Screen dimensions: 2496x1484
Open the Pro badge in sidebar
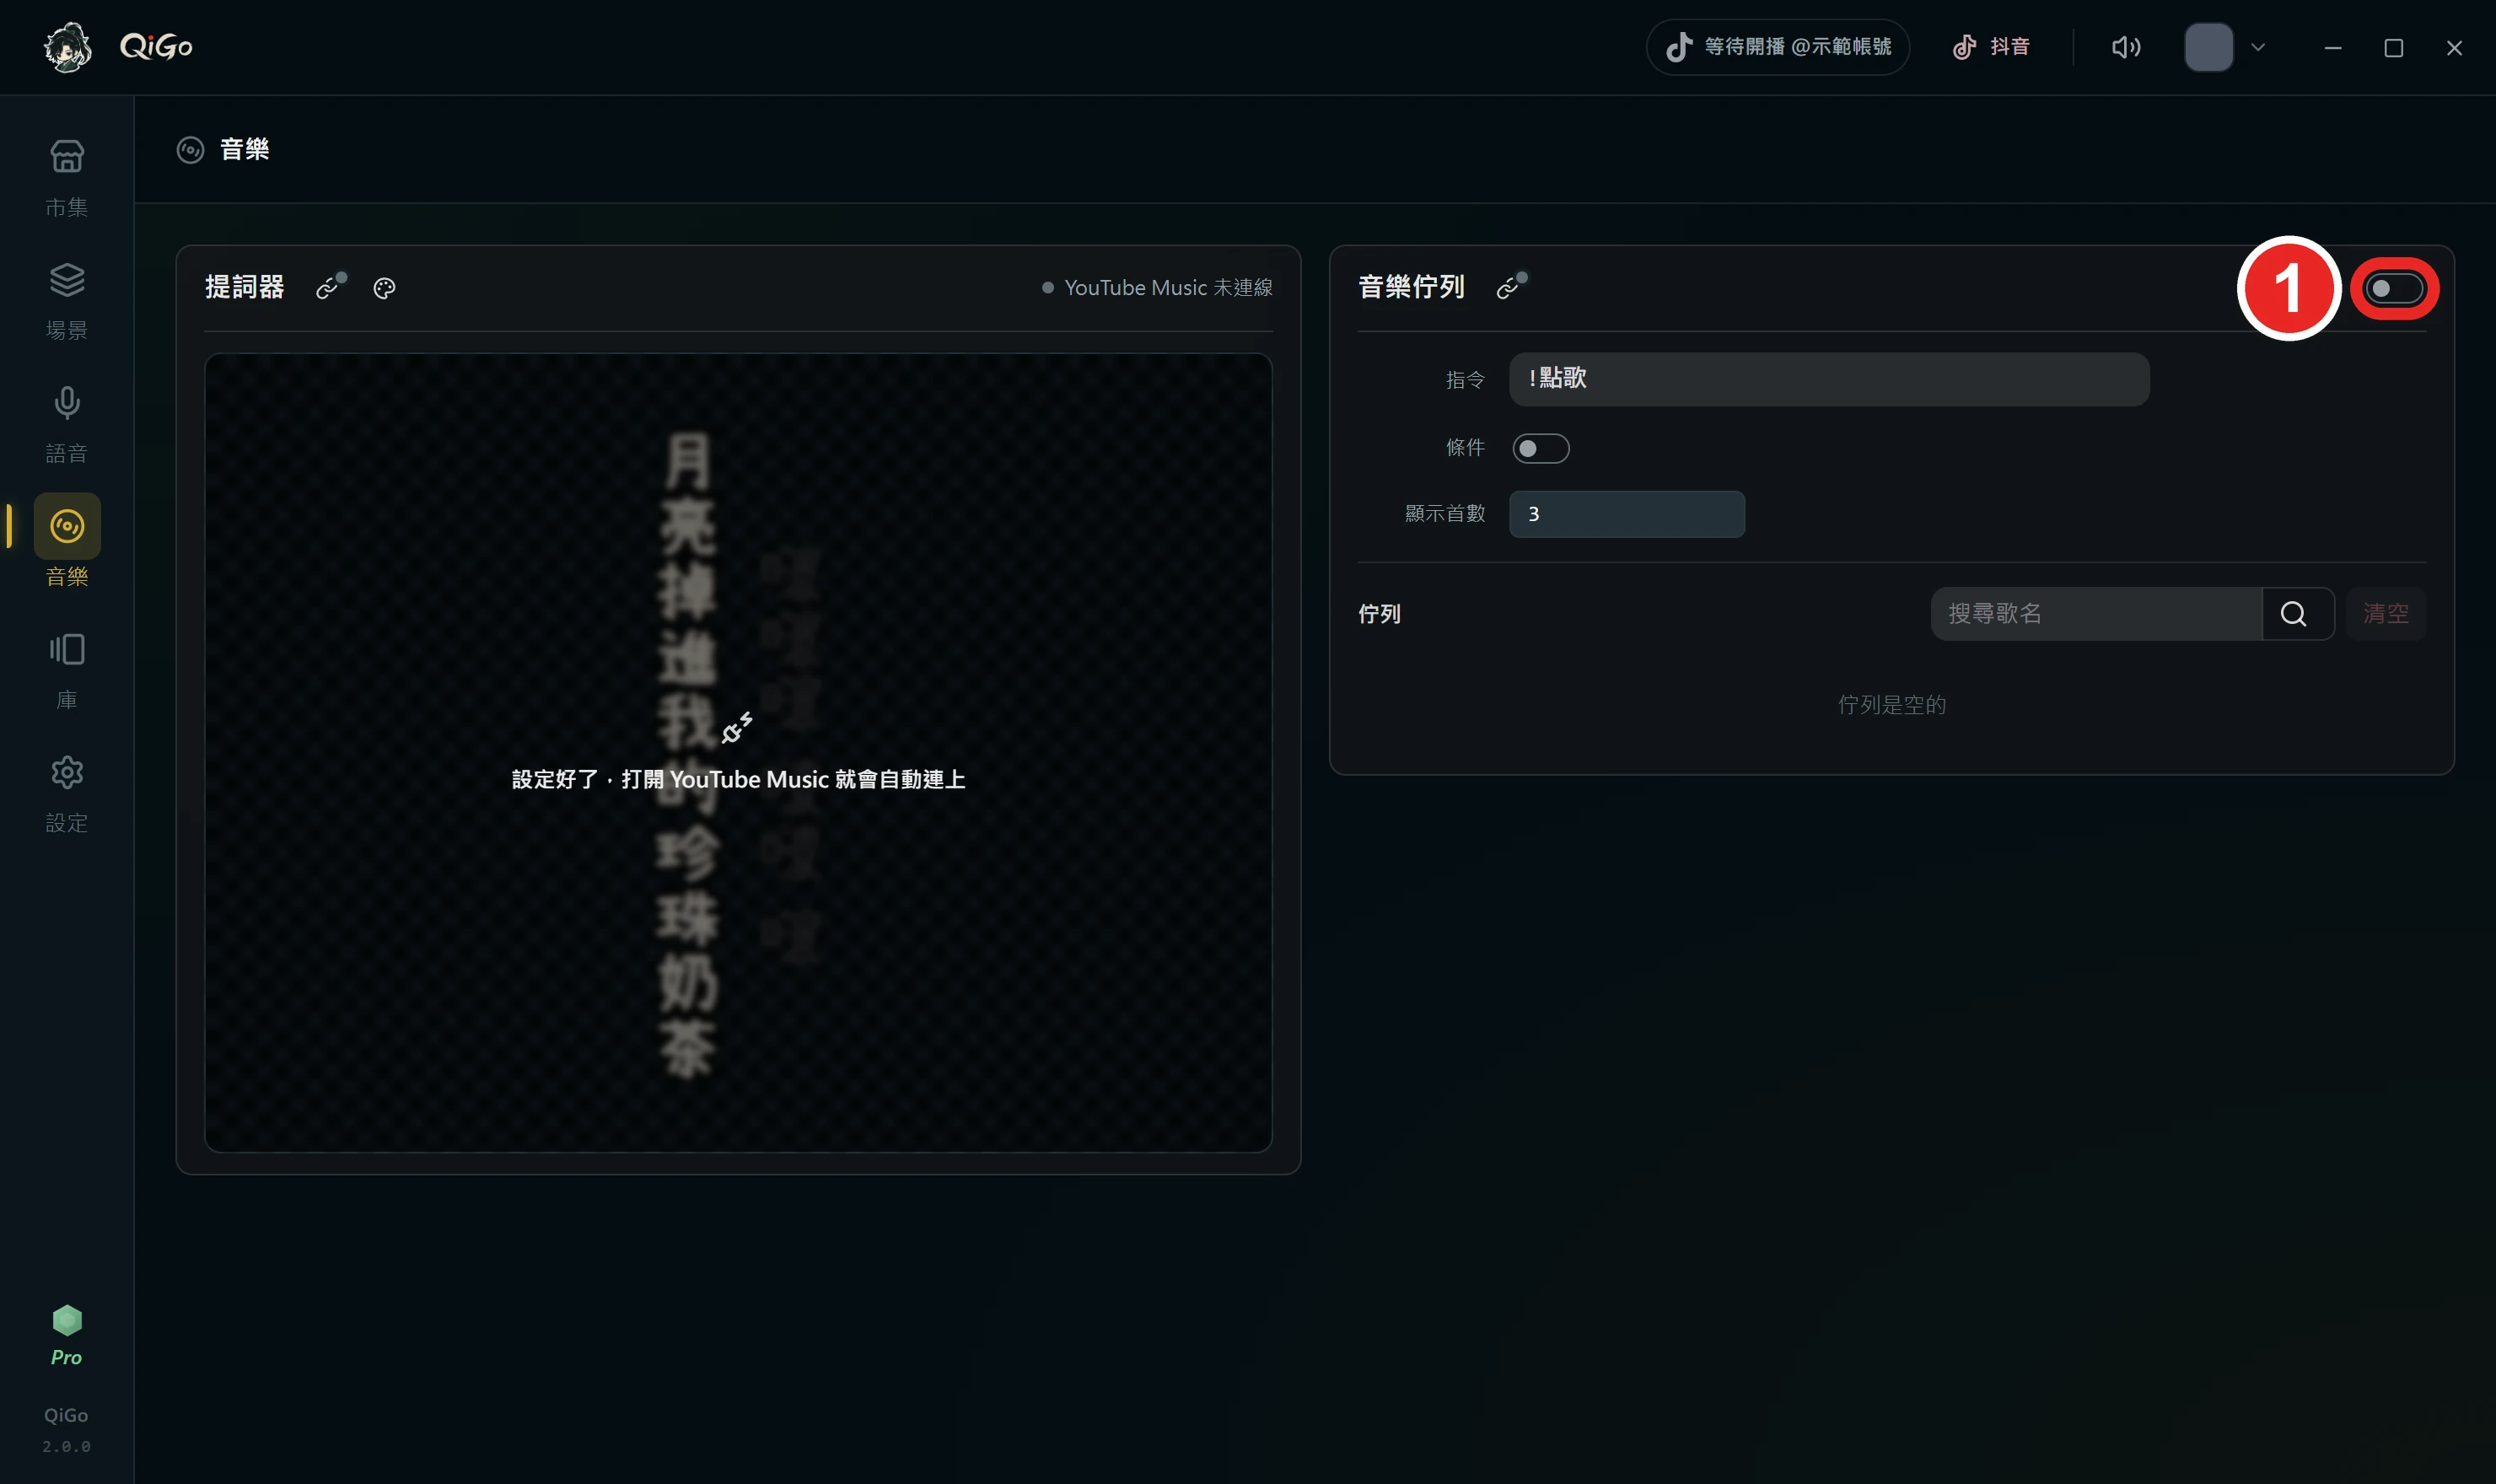[67, 1336]
